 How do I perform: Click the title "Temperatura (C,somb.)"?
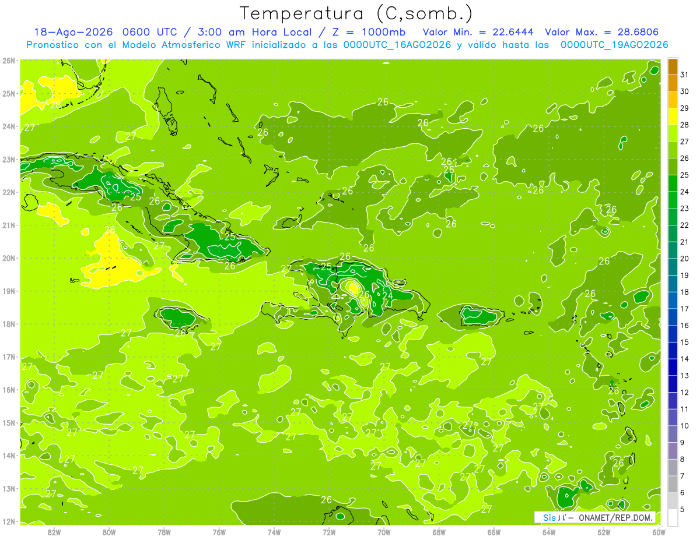(356, 13)
